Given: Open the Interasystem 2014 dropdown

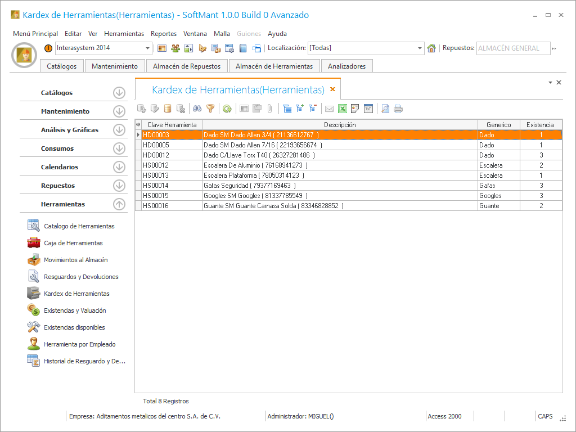Looking at the screenshot, I should [x=148, y=48].
